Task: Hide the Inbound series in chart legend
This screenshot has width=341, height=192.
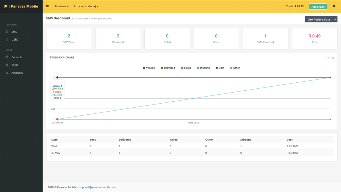Action: (203, 68)
